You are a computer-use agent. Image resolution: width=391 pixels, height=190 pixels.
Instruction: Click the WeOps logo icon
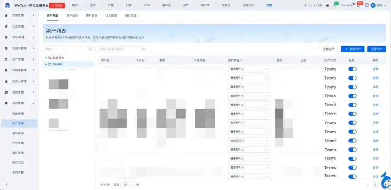8,5
